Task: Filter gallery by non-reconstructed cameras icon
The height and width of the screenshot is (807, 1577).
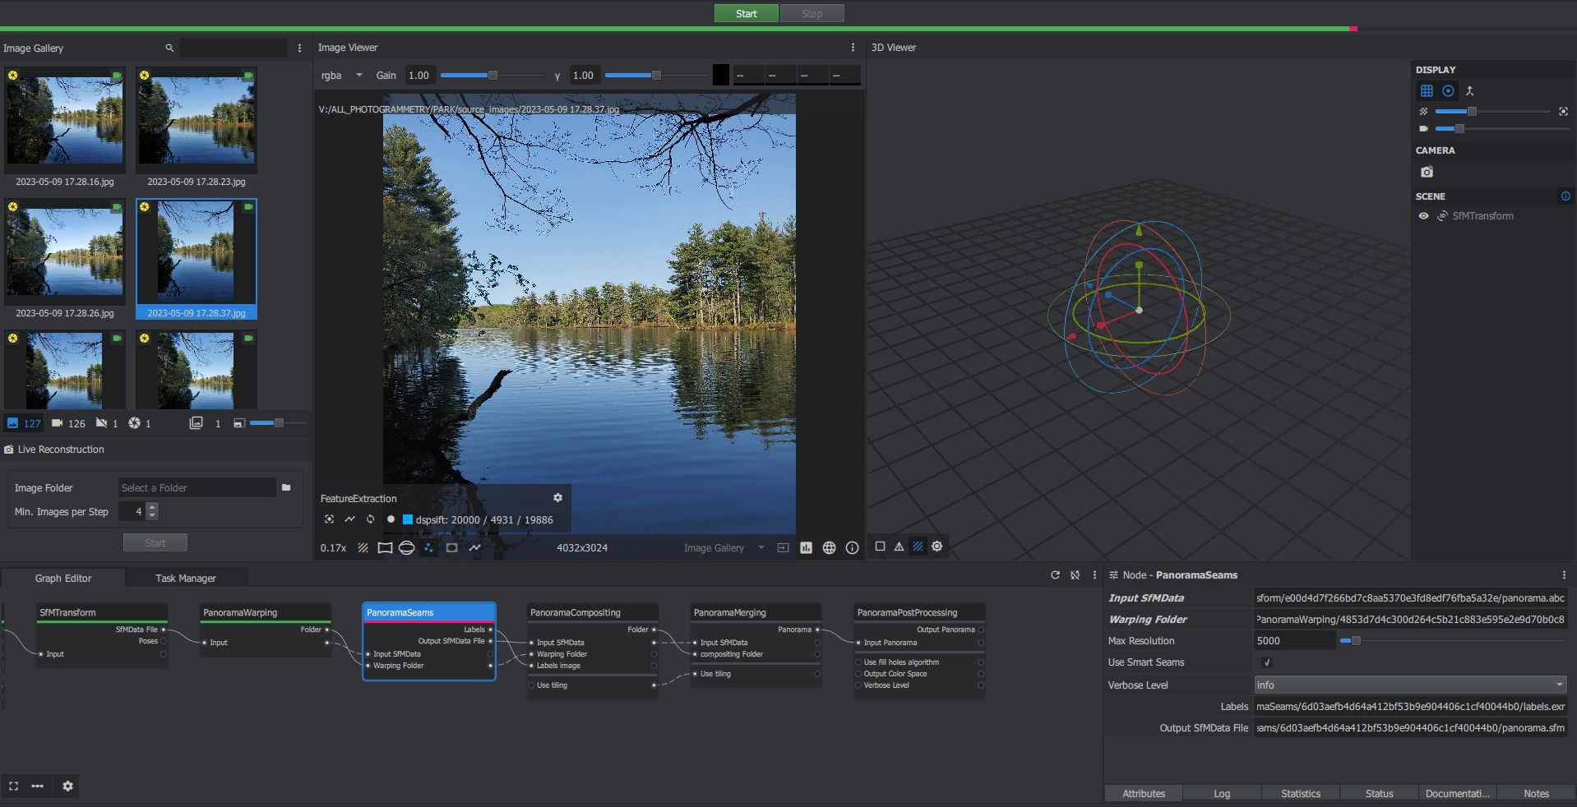Action: coord(107,423)
